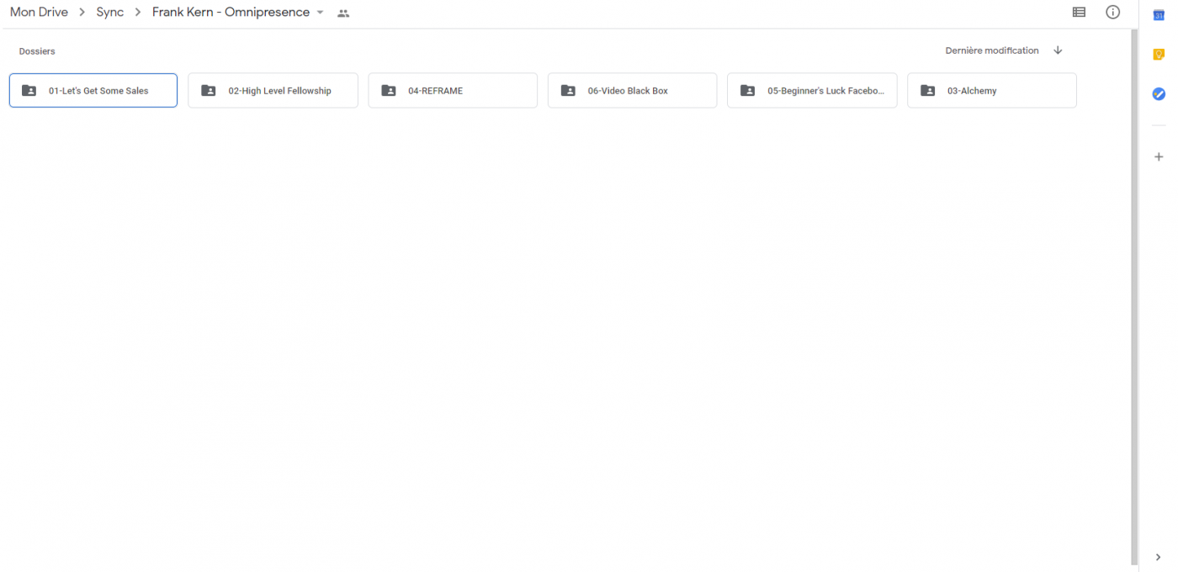Select the 01-Let's Get Some Sales folder

click(x=93, y=91)
